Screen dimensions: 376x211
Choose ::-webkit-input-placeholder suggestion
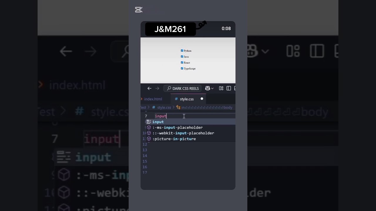click(190, 133)
